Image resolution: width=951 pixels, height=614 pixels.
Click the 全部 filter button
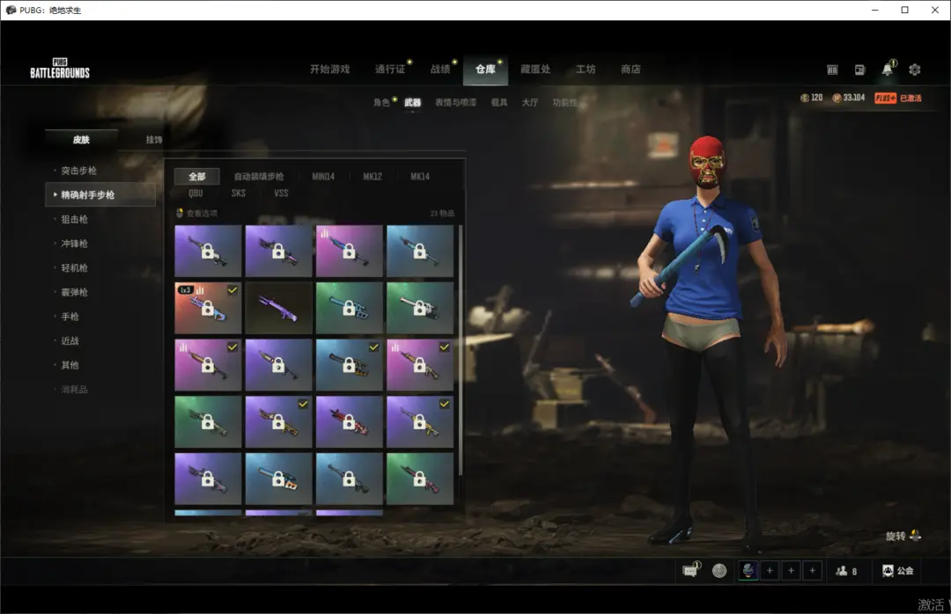(197, 177)
